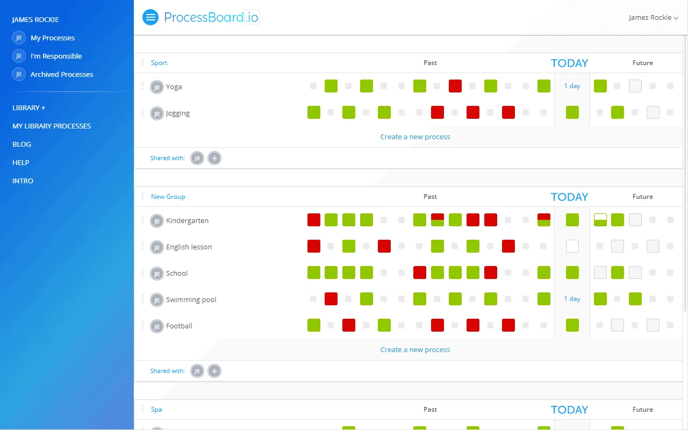The height and width of the screenshot is (430, 688).
Task: Toggle the empty future square for Yoga
Action: [635, 85]
